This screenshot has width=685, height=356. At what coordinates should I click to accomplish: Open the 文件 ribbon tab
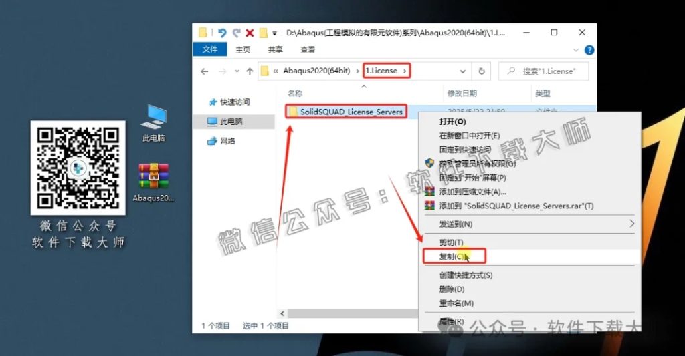pyautogui.click(x=209, y=49)
